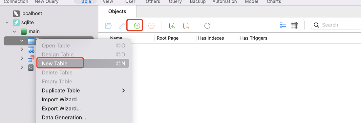Choose Data Generation... in context menu

pos(83,117)
